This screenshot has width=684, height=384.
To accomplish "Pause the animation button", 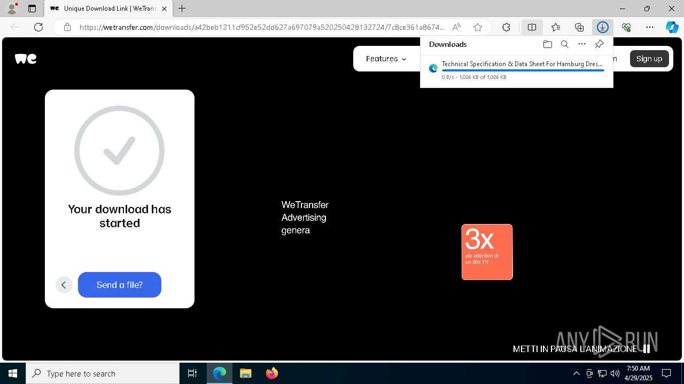I will [647, 349].
